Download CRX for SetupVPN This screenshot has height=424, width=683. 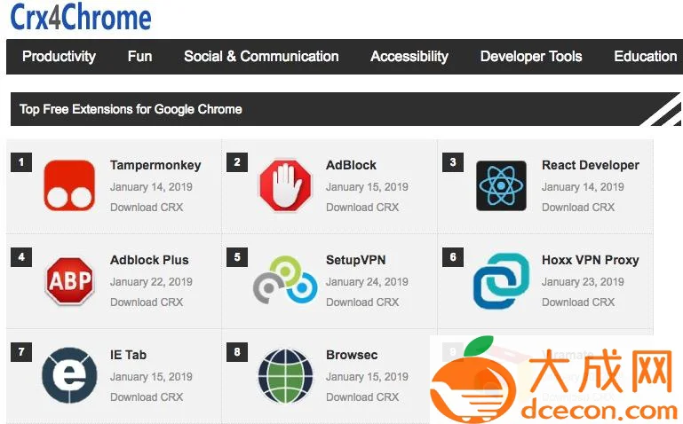coord(362,302)
